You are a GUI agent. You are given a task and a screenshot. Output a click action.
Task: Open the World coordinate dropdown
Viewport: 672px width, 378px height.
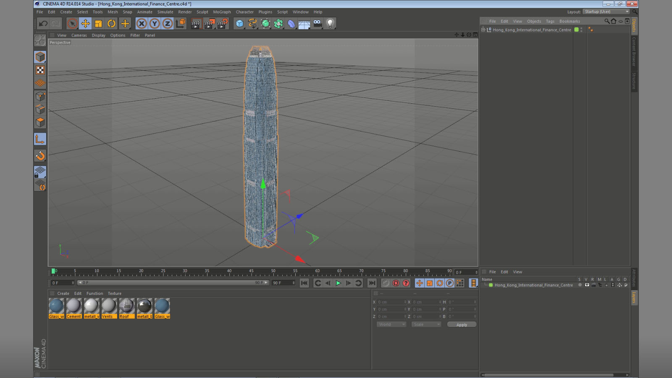click(391, 325)
